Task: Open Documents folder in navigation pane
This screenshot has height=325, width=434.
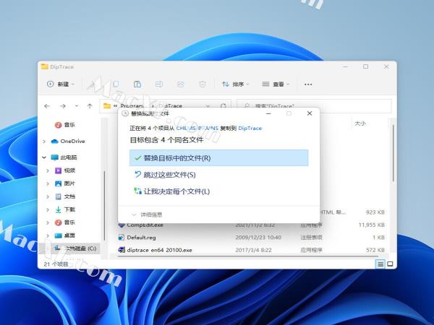Action: pyautogui.click(x=65, y=196)
